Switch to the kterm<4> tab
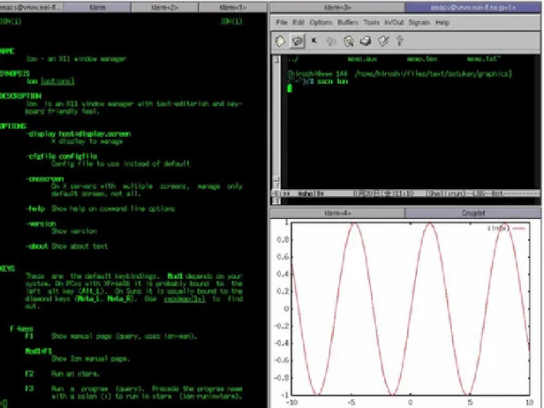Screen dimensions: 544x408 pyautogui.click(x=337, y=213)
